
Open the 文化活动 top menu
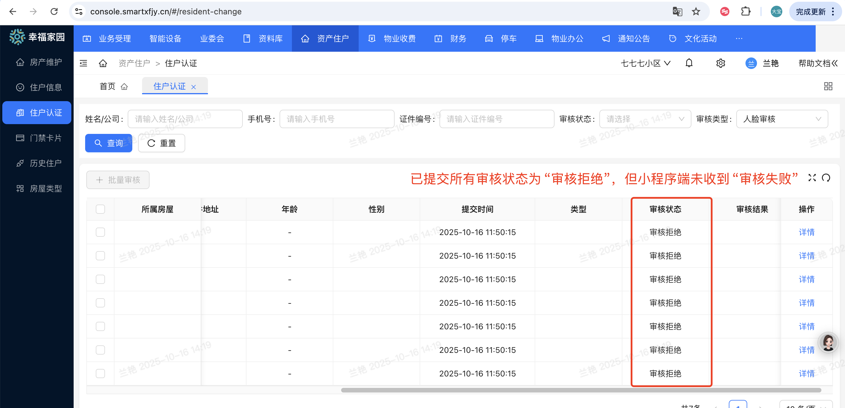pyautogui.click(x=693, y=38)
